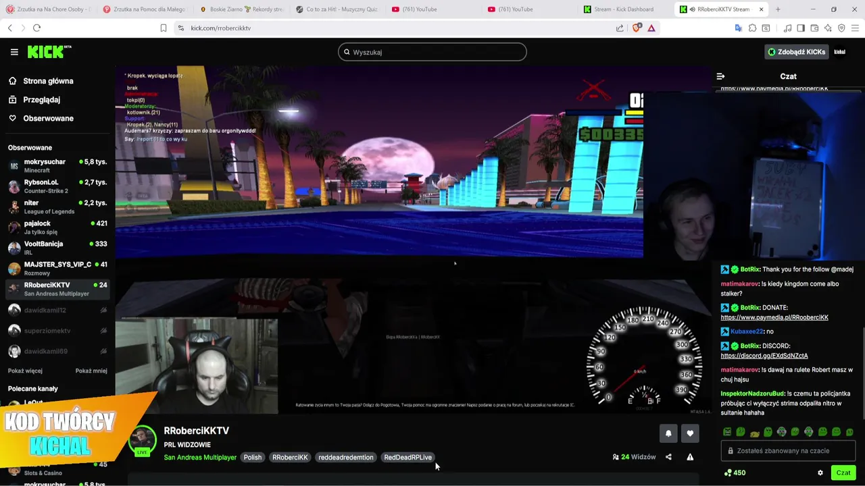Viewport: 865px width, 486px height.
Task: Click the 24 Widzów viewer count
Action: point(634,457)
